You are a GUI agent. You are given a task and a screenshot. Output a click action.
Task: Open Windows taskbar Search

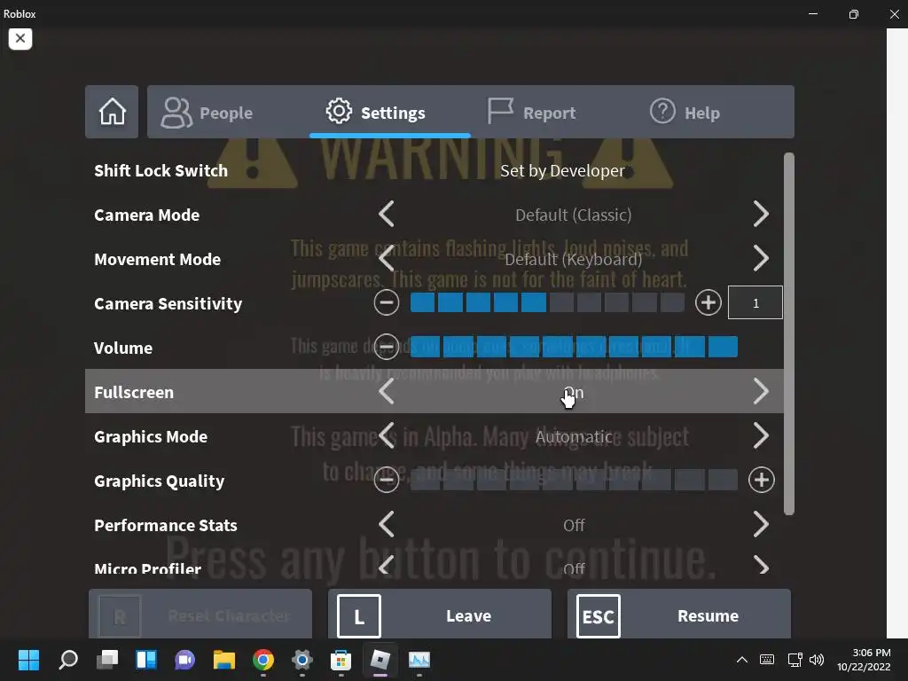coord(68,660)
